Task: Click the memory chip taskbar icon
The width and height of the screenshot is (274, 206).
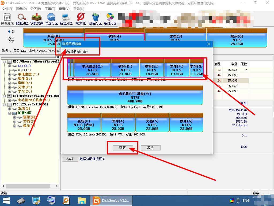Action: 21,201
